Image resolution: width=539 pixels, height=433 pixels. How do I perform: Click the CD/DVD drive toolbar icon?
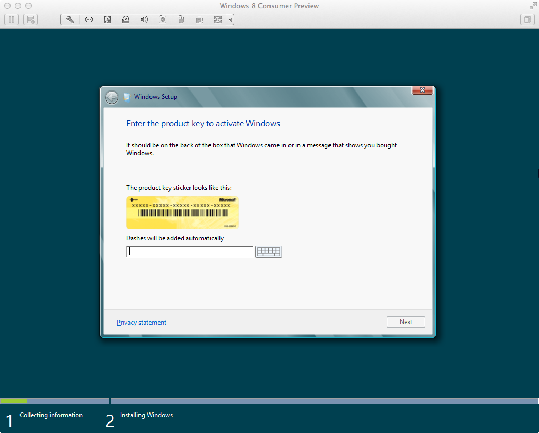coord(125,19)
